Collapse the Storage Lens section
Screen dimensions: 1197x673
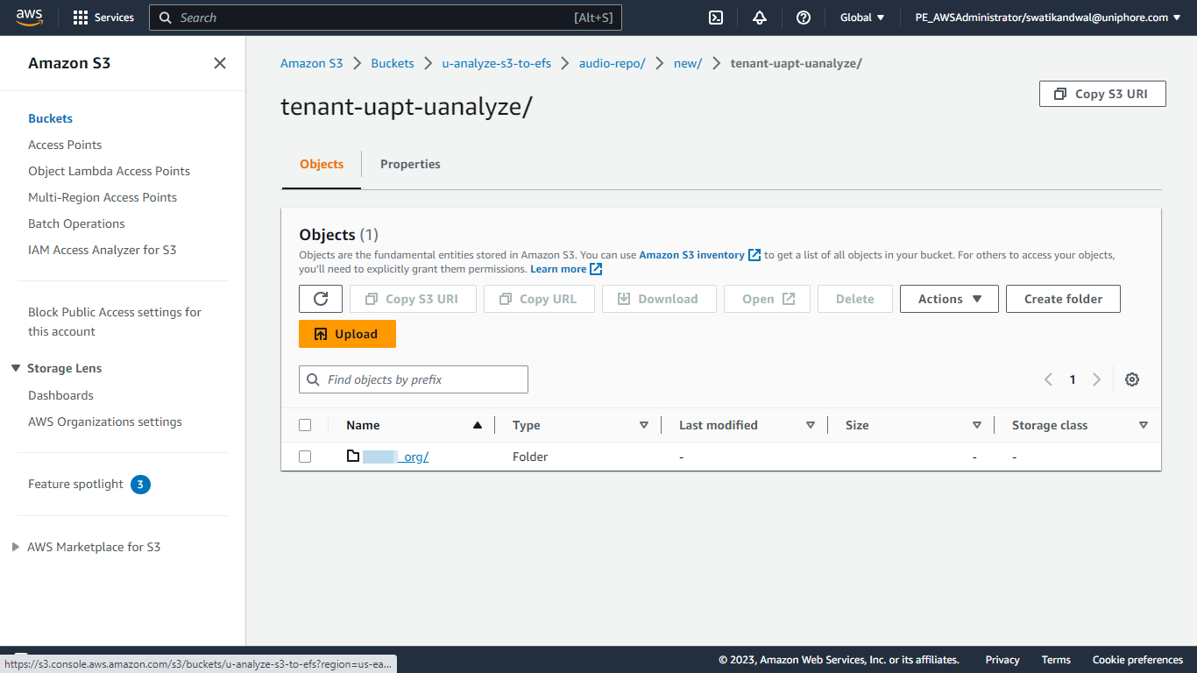[x=16, y=368]
